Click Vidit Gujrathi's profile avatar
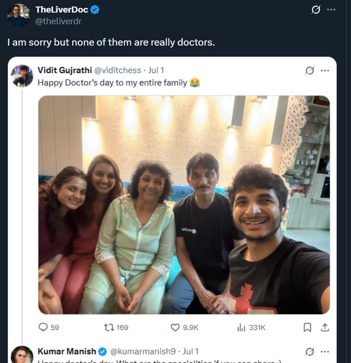Screen dimensions: 351x363 tap(22, 76)
